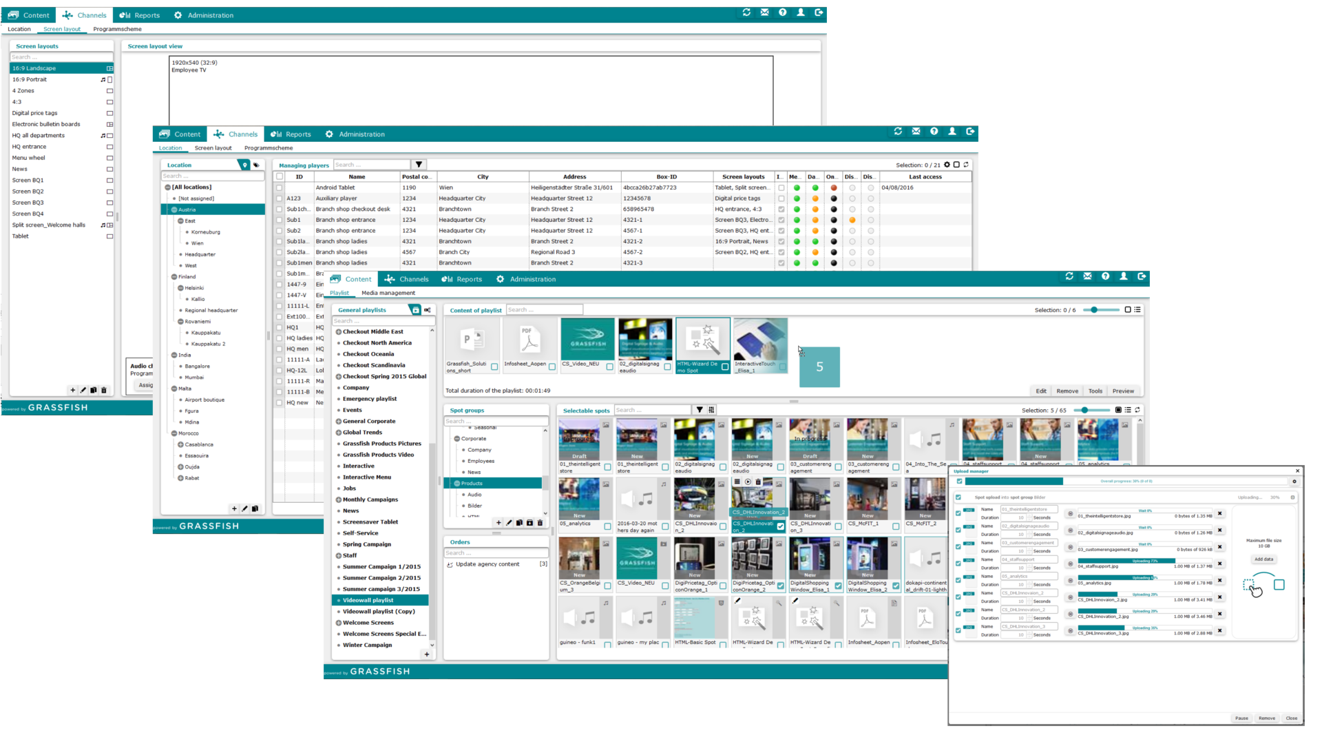This screenshot has height=744, width=1322.
Task: Click filter funnel icon beside Selectable spots search
Action: click(x=700, y=410)
